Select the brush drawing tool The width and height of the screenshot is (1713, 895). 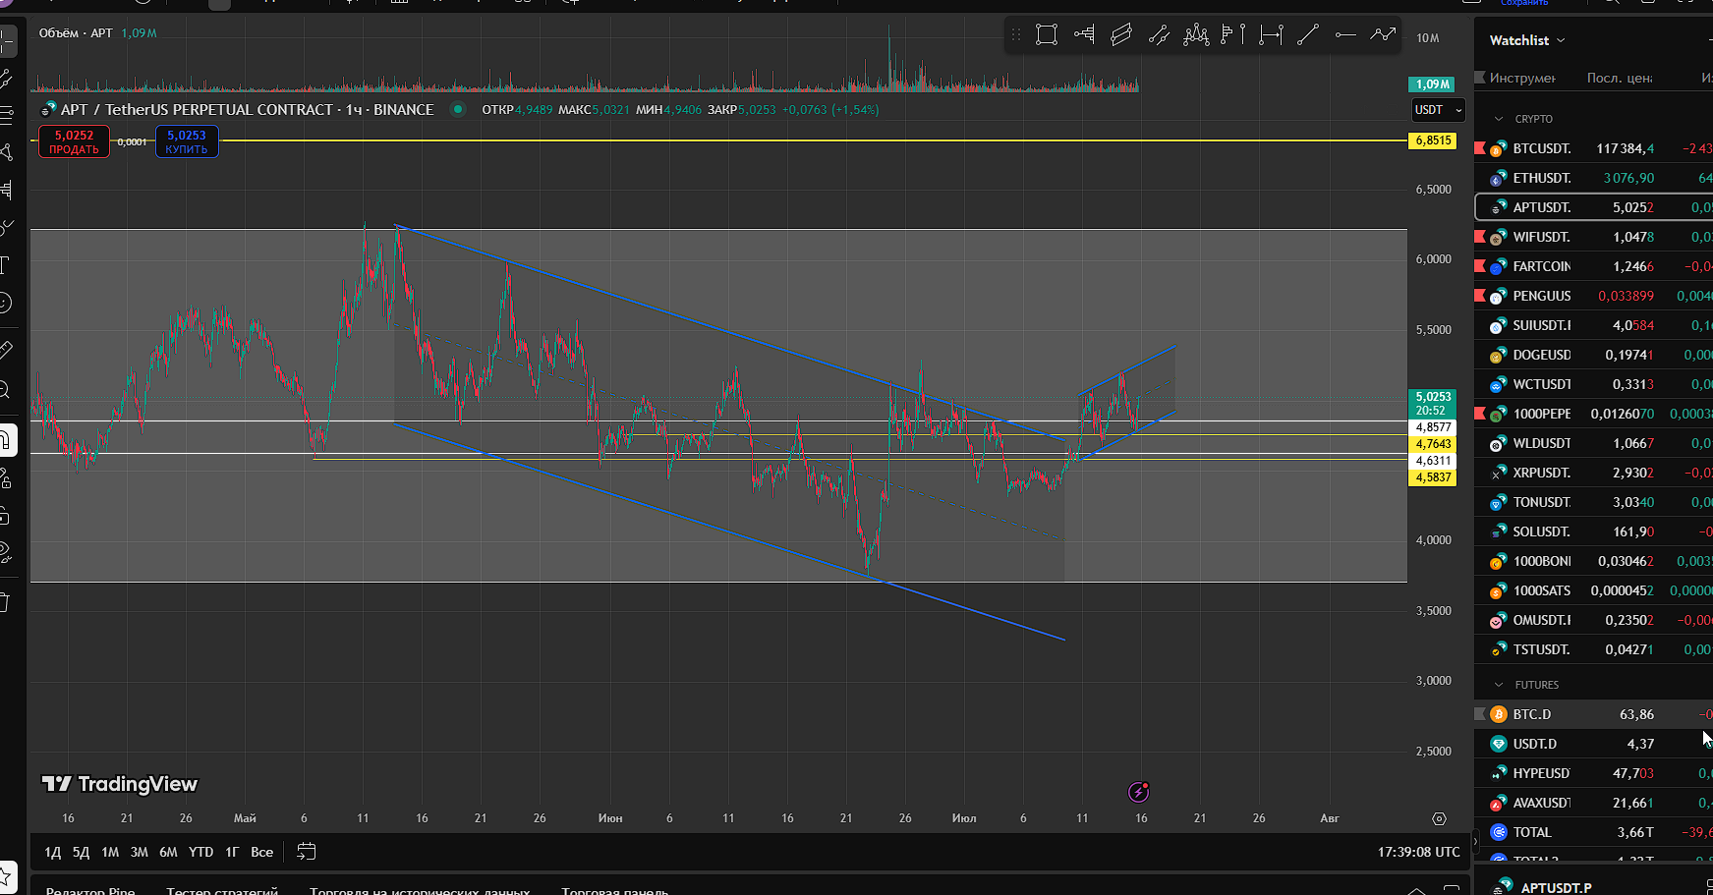tap(7, 227)
